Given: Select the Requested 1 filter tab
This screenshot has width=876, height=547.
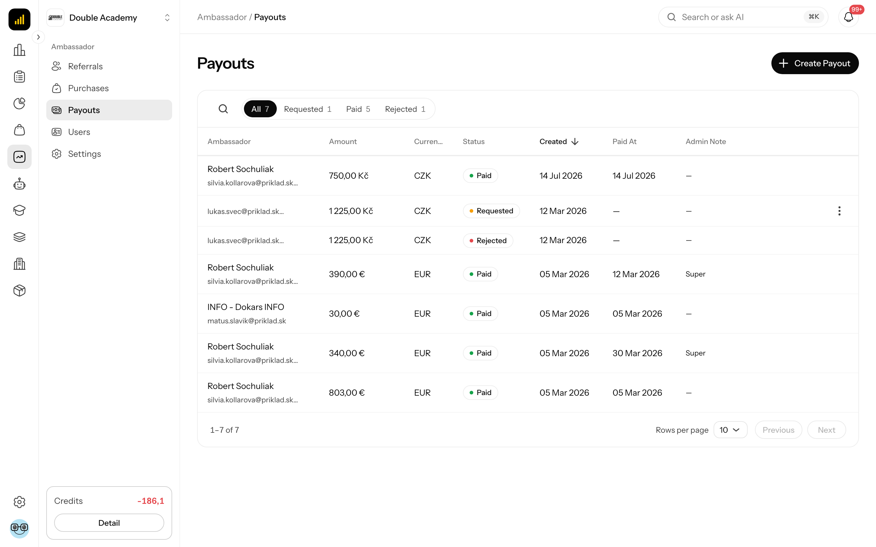Looking at the screenshot, I should (307, 109).
